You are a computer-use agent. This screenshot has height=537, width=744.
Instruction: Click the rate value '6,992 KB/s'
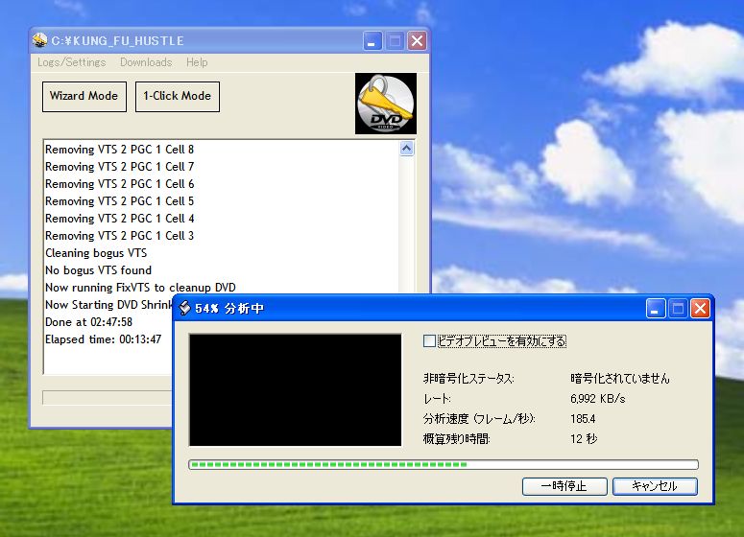[x=598, y=399]
